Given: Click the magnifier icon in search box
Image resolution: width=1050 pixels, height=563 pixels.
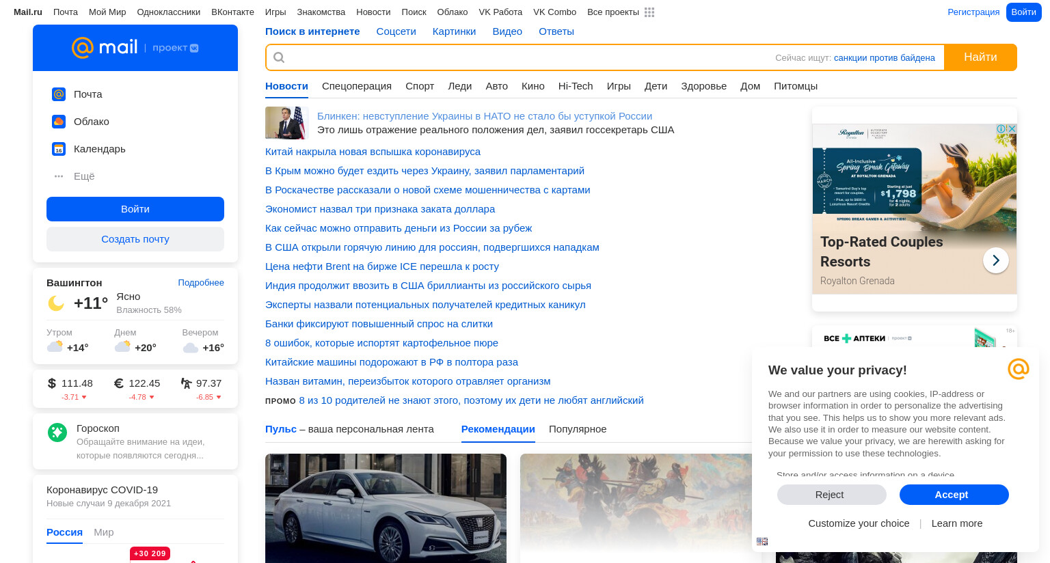Looking at the screenshot, I should 279,57.
